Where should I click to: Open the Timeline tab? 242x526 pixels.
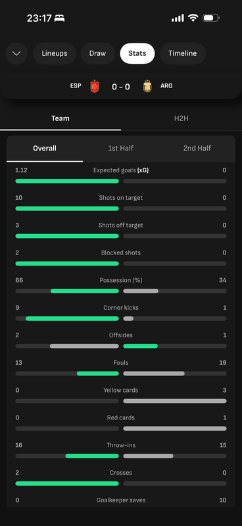183,53
